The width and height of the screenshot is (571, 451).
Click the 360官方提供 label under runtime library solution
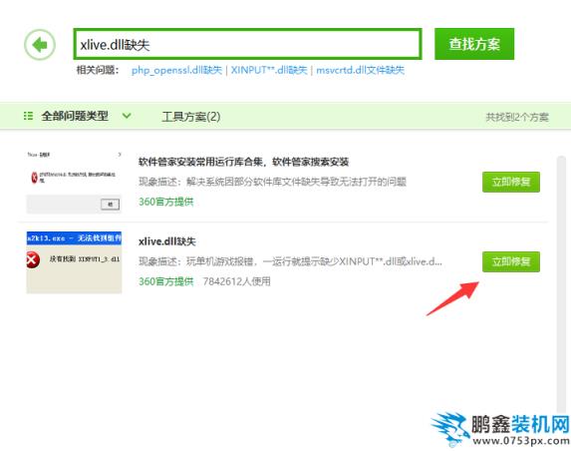coord(166,202)
